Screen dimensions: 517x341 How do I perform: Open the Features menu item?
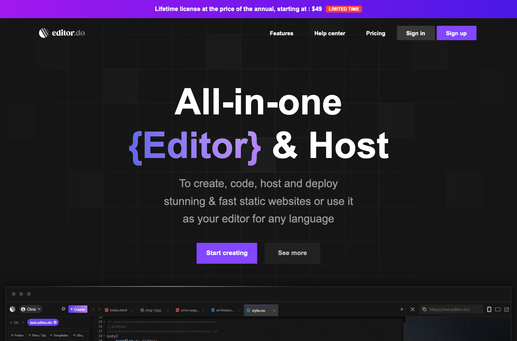(x=281, y=33)
